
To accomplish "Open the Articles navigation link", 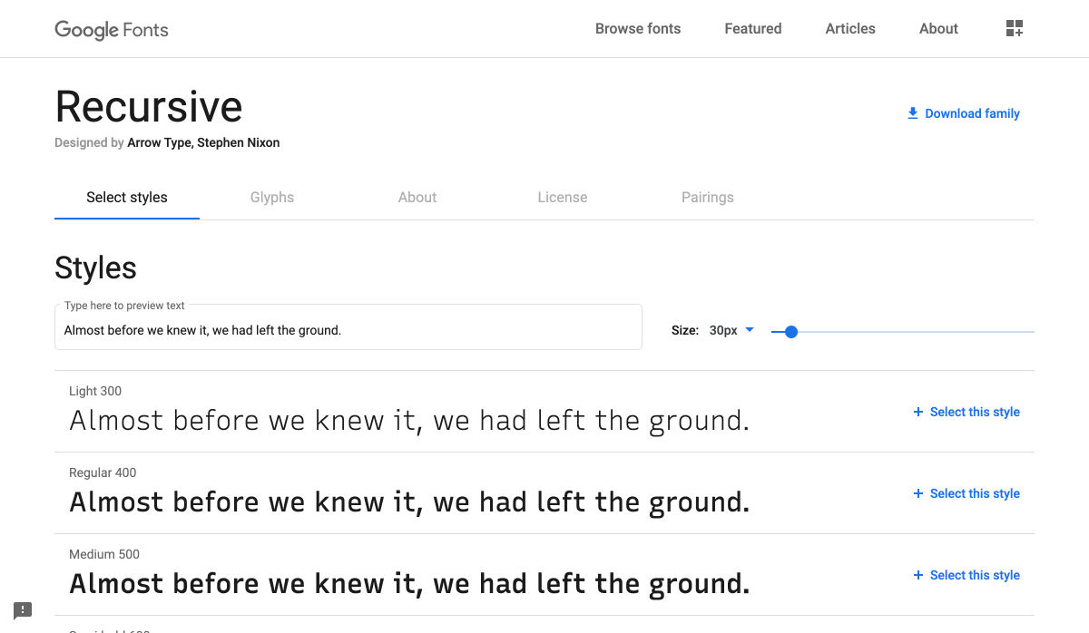I will (850, 28).
